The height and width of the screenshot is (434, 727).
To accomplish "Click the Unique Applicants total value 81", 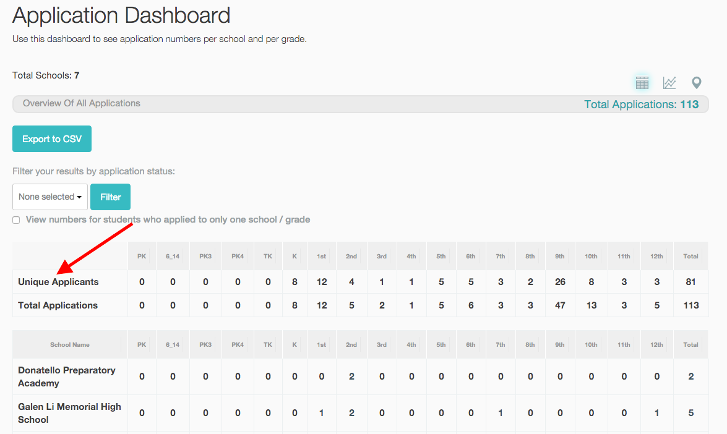I will 691,282.
